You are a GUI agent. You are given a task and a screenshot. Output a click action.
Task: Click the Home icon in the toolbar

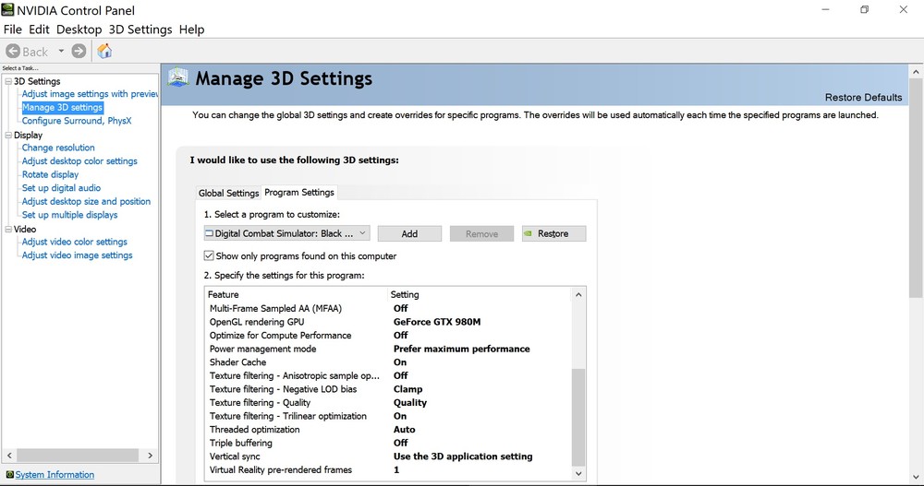pos(104,52)
